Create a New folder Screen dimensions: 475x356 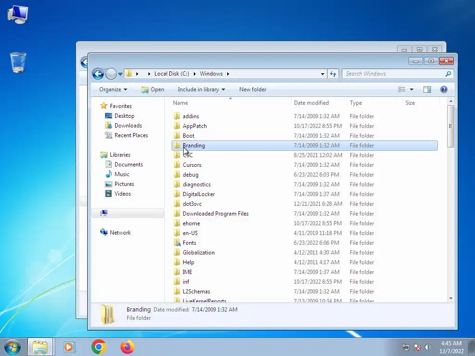point(253,89)
